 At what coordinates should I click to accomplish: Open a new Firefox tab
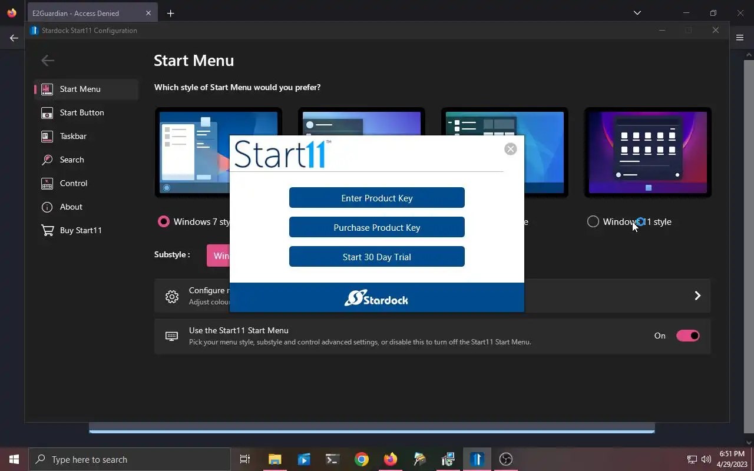[170, 13]
